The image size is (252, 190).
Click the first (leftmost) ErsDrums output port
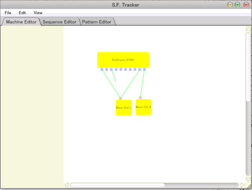point(102,69)
